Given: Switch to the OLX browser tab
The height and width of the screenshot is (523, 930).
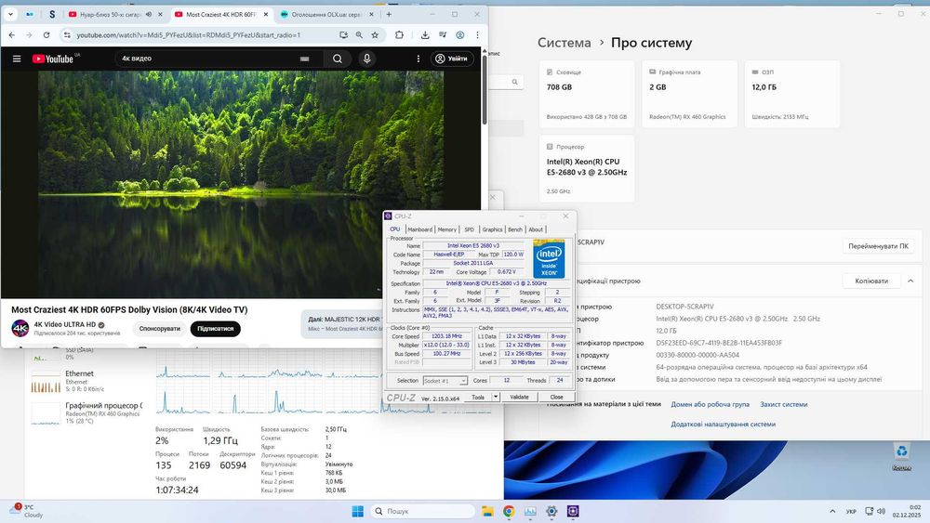Looking at the screenshot, I should click(x=326, y=14).
